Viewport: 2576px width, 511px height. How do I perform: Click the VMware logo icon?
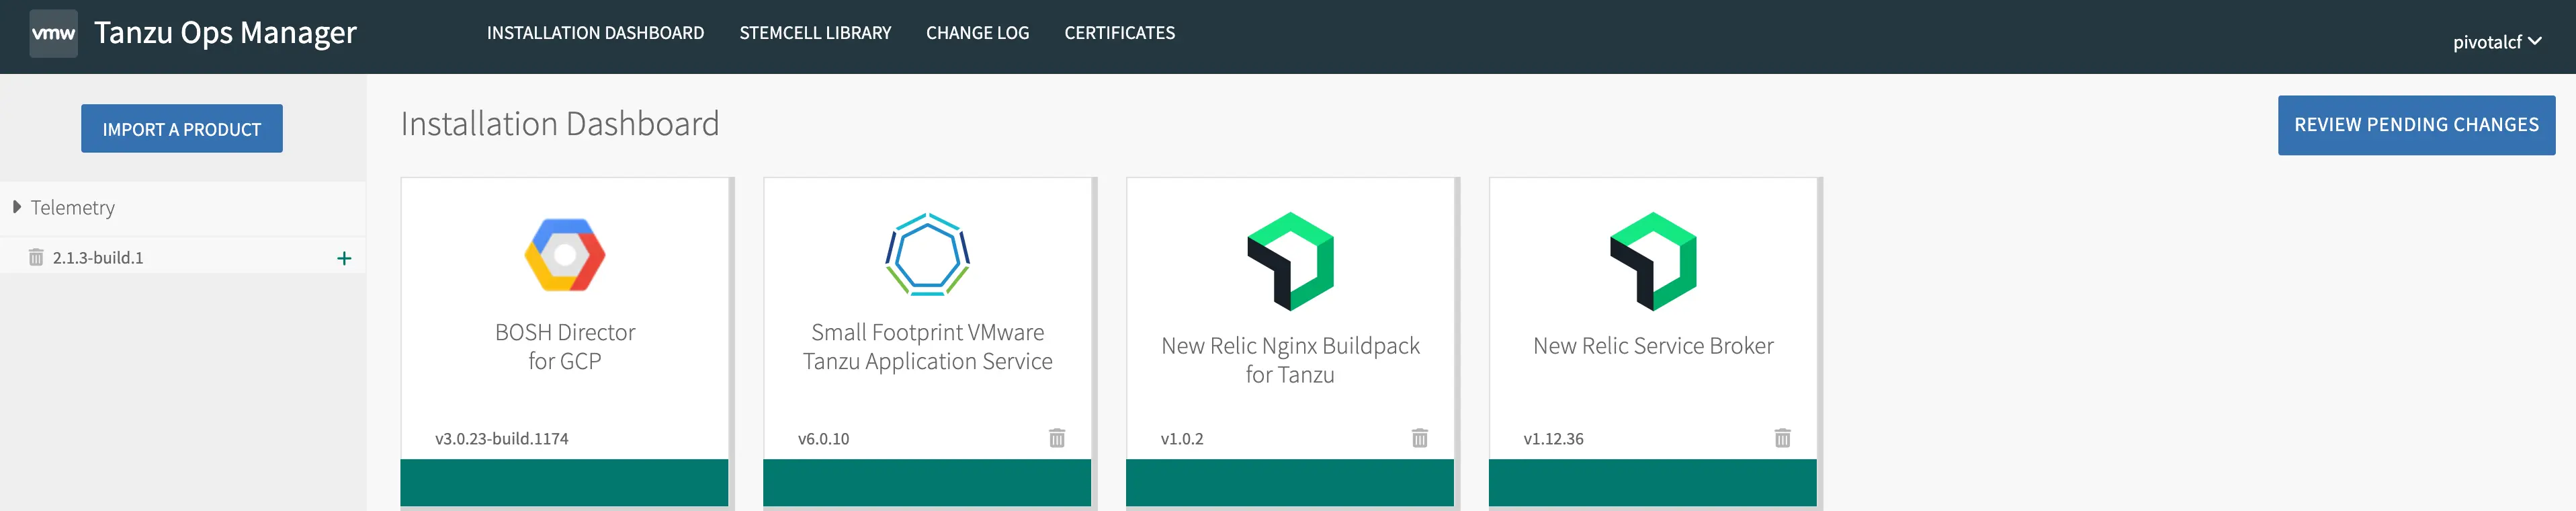[53, 33]
